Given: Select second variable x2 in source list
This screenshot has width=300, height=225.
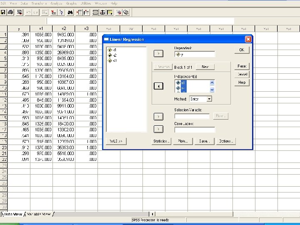Looking at the screenshot, I should pyautogui.click(x=112, y=55).
